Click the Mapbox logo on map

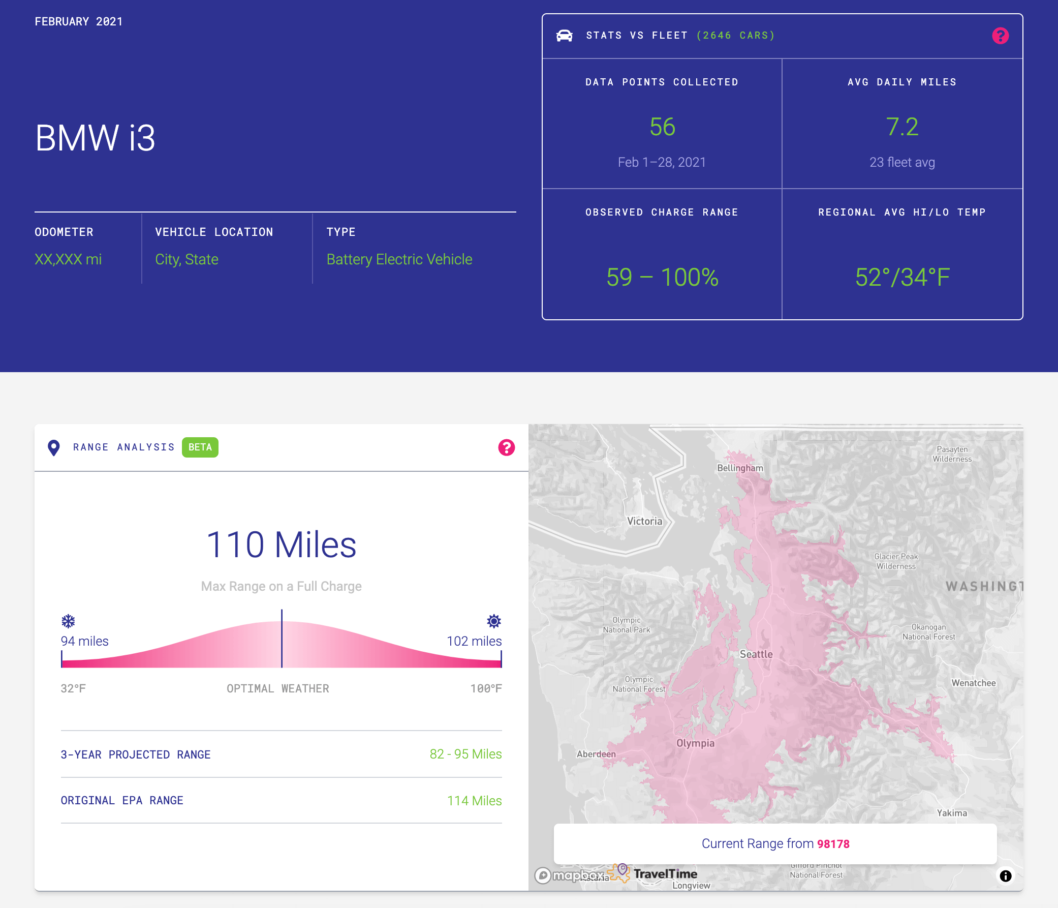click(568, 876)
